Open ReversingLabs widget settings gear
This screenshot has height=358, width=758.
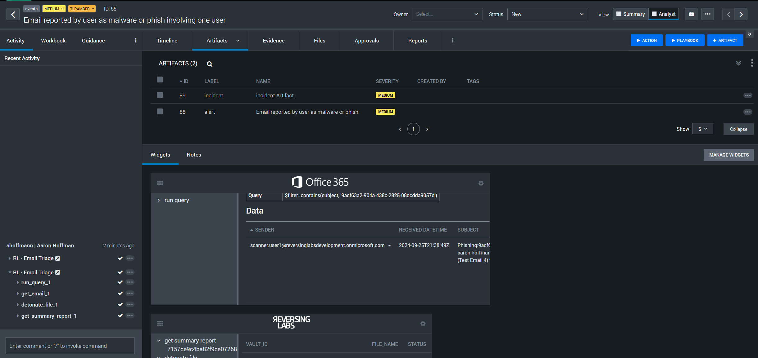pos(423,324)
